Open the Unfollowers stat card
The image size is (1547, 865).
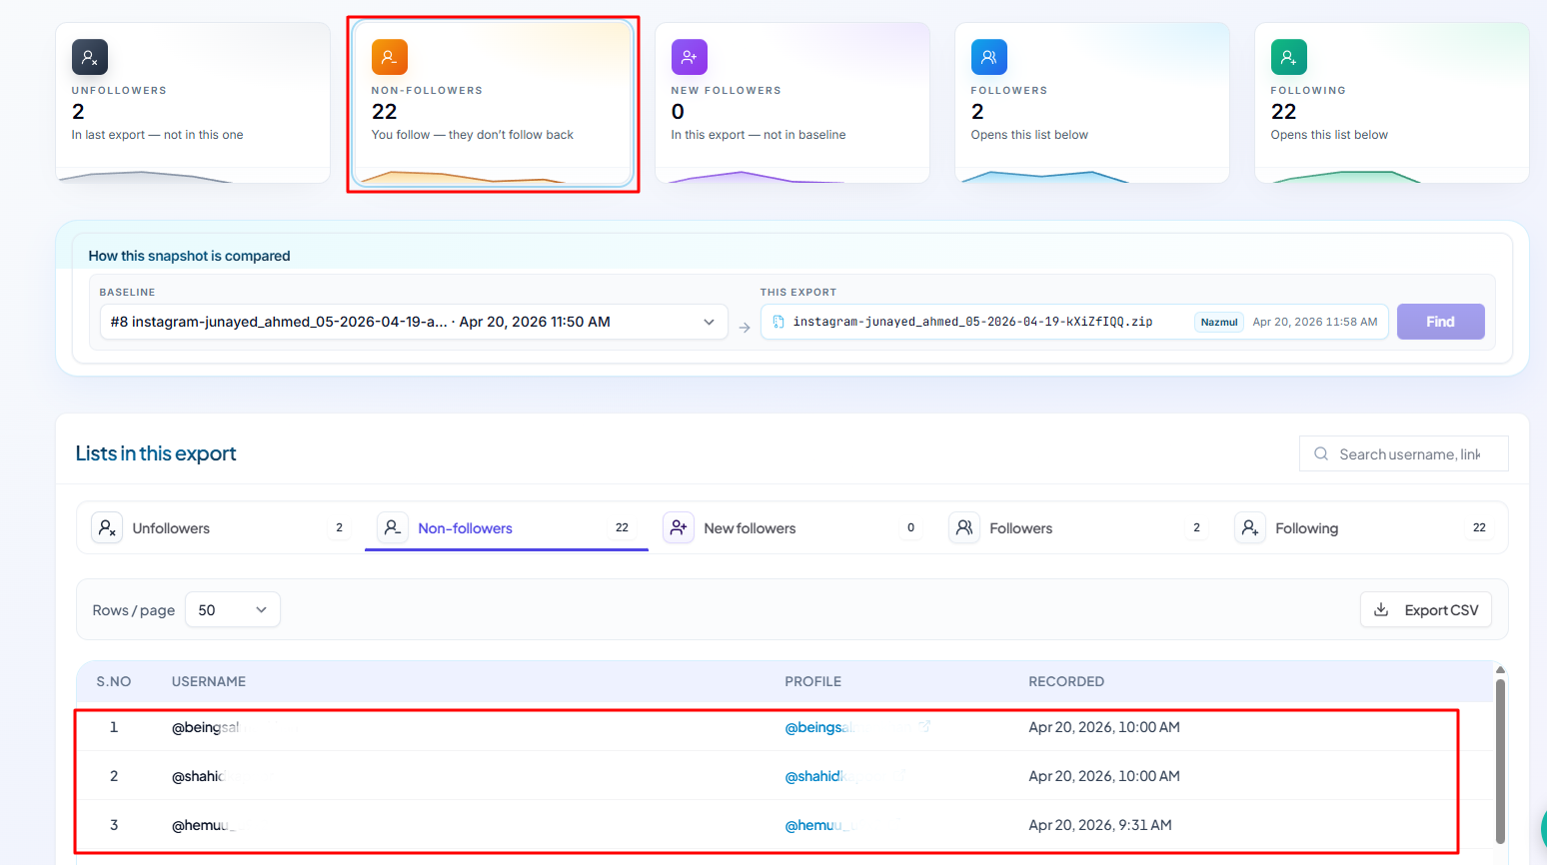(193, 103)
